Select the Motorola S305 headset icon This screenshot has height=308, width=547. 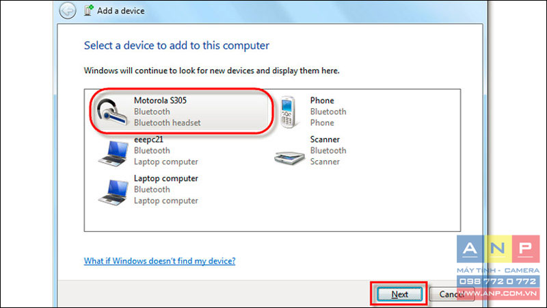[x=111, y=112]
